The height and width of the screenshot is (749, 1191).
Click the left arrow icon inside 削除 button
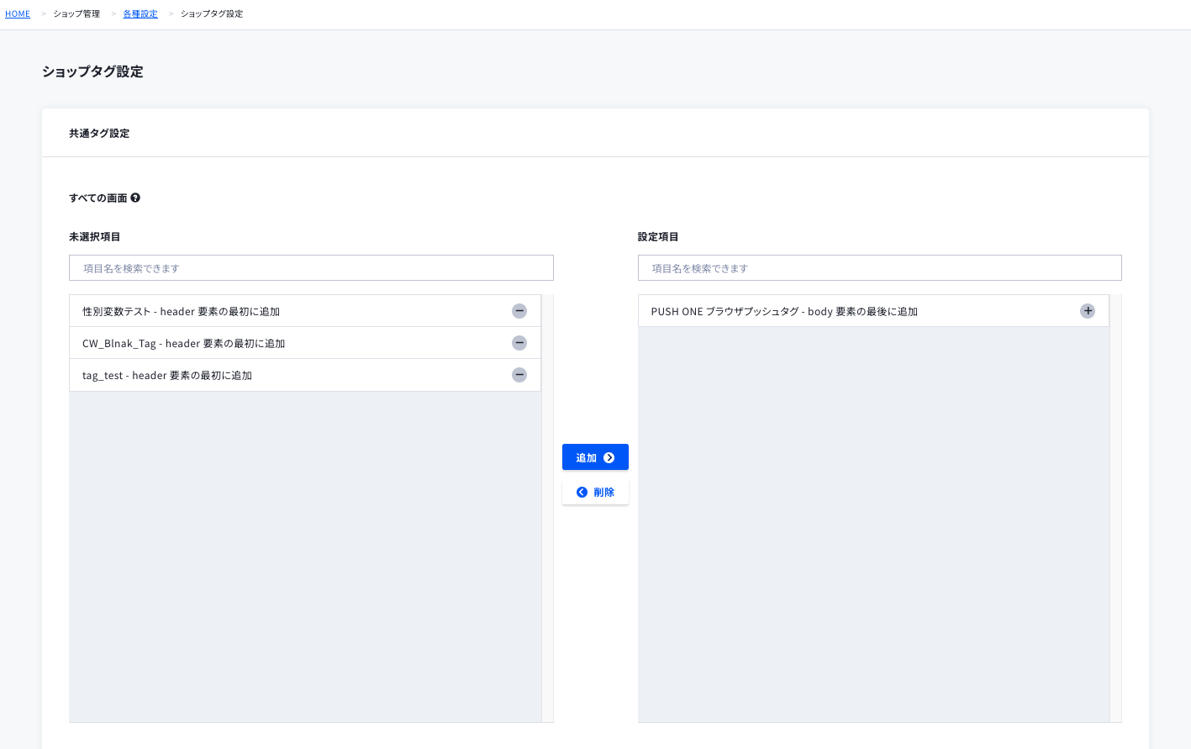582,492
